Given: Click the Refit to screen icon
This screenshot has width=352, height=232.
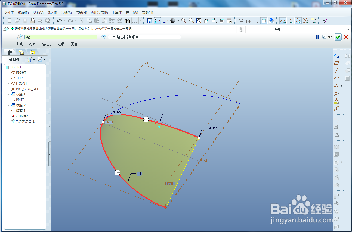Looking at the screenshot, I should (x=199, y=21).
